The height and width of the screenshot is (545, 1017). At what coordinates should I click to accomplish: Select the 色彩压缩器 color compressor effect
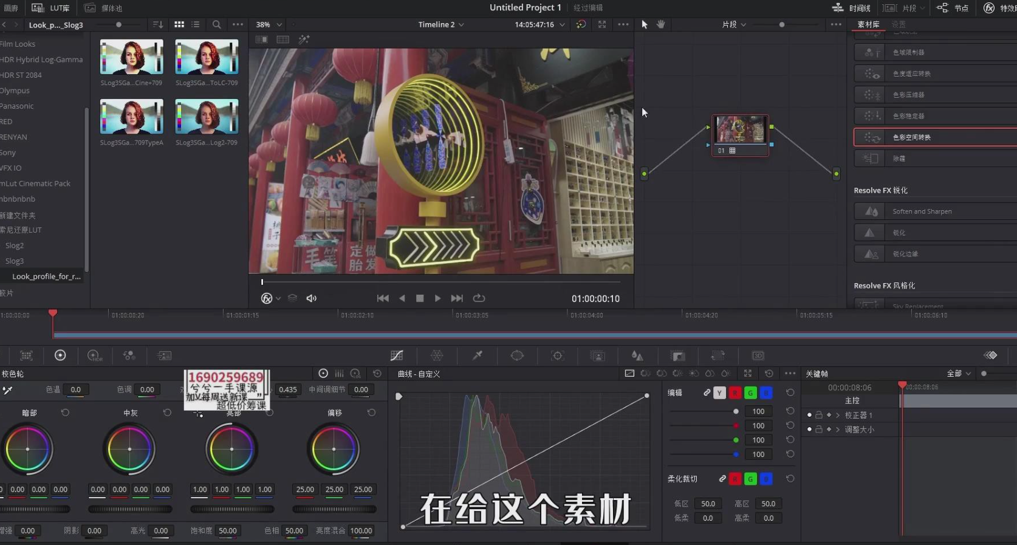(936, 95)
